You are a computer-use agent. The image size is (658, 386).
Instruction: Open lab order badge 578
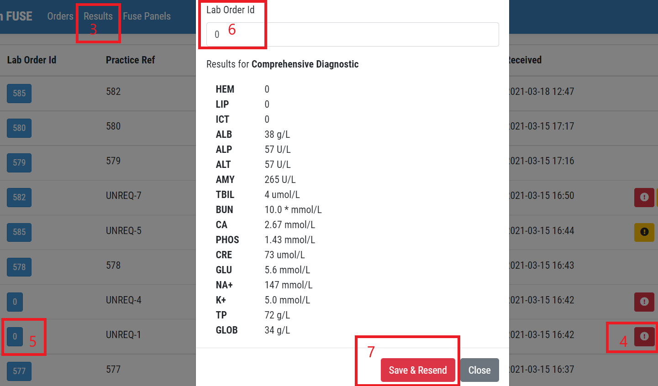(19, 267)
